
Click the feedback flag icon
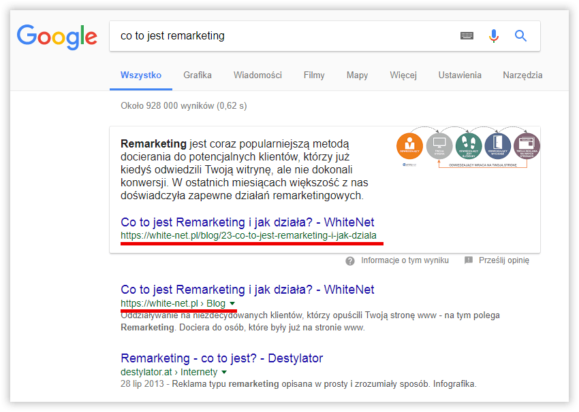[x=468, y=260]
